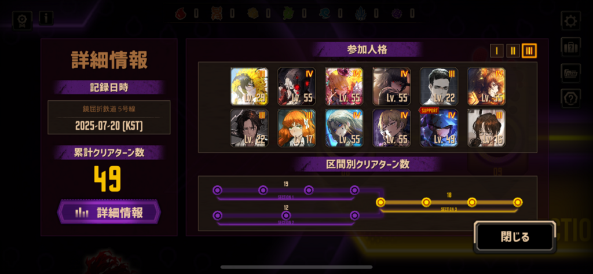Click the info 'i' icon
The height and width of the screenshot is (274, 593).
tap(46, 18)
